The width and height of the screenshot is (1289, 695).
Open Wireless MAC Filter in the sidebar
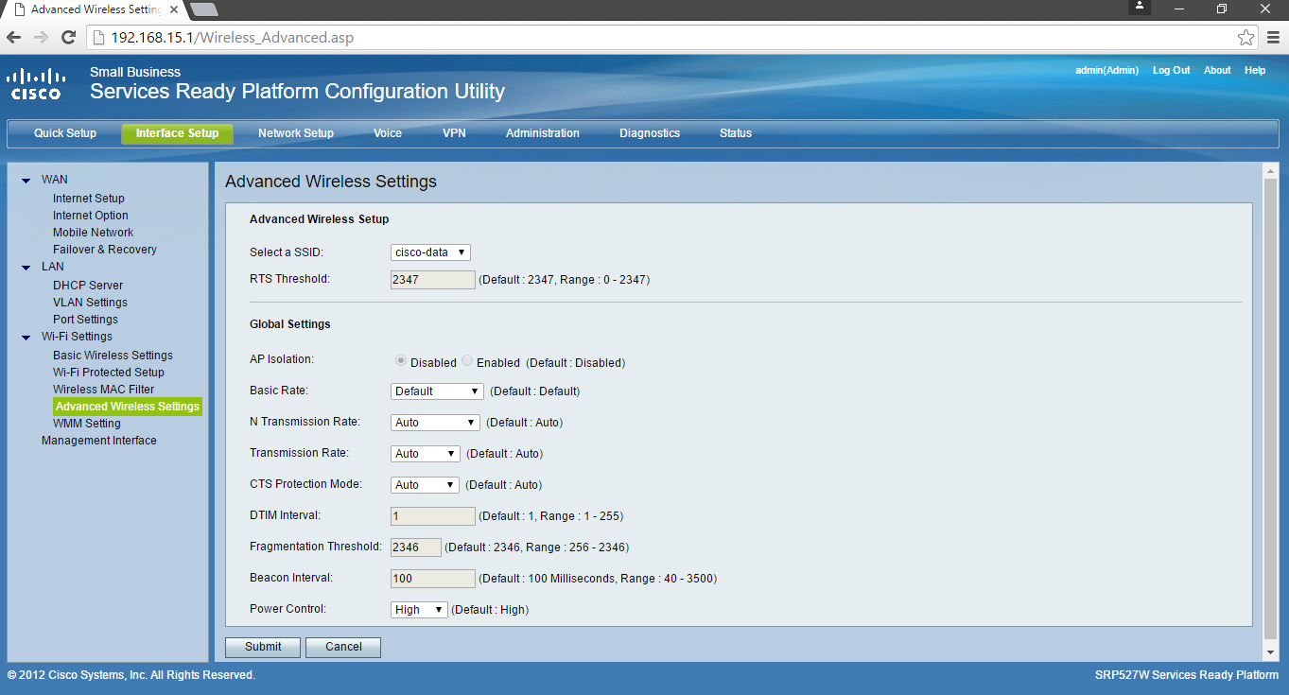click(104, 390)
